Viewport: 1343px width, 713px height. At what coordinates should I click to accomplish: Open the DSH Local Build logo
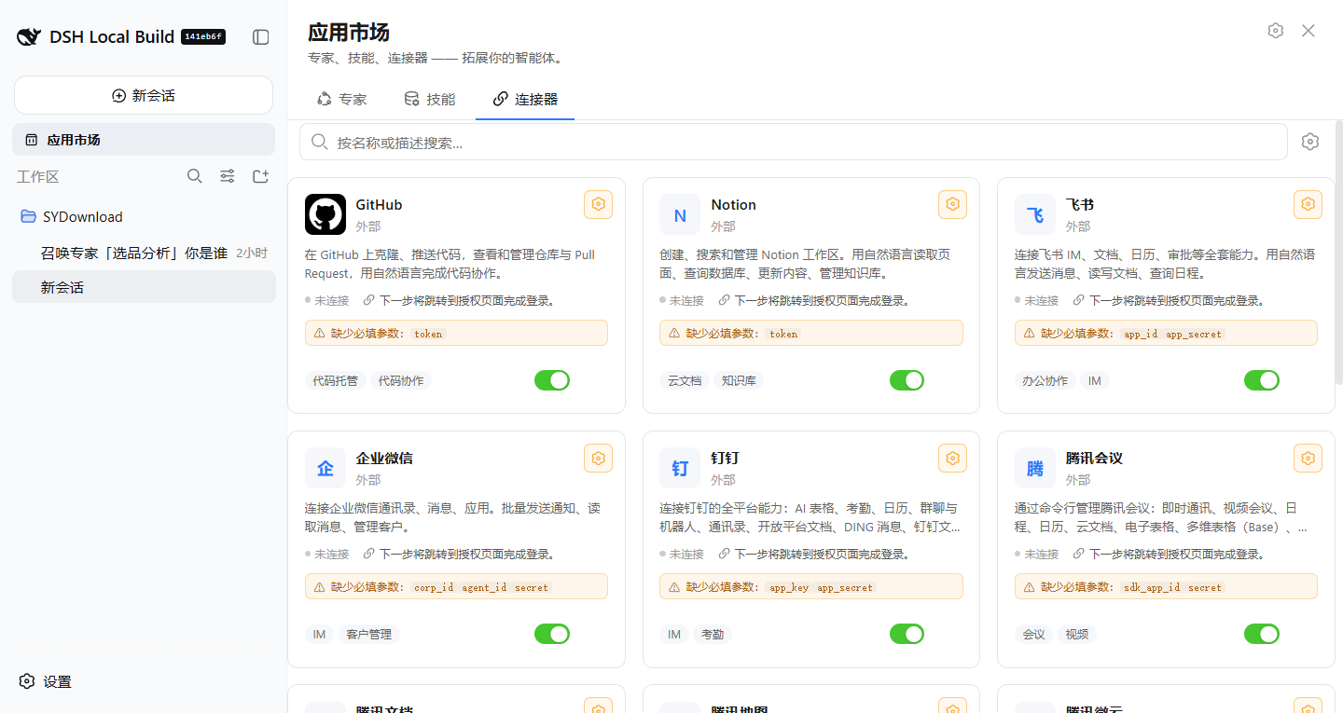pyautogui.click(x=29, y=37)
